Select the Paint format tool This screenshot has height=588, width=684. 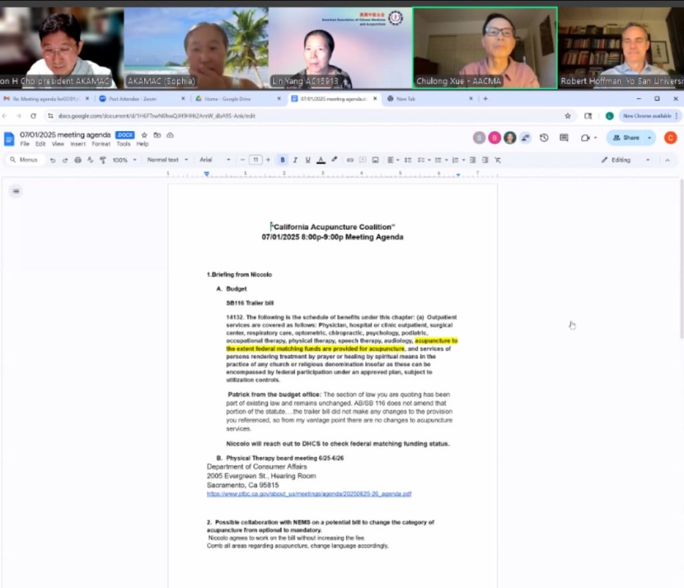[103, 160]
